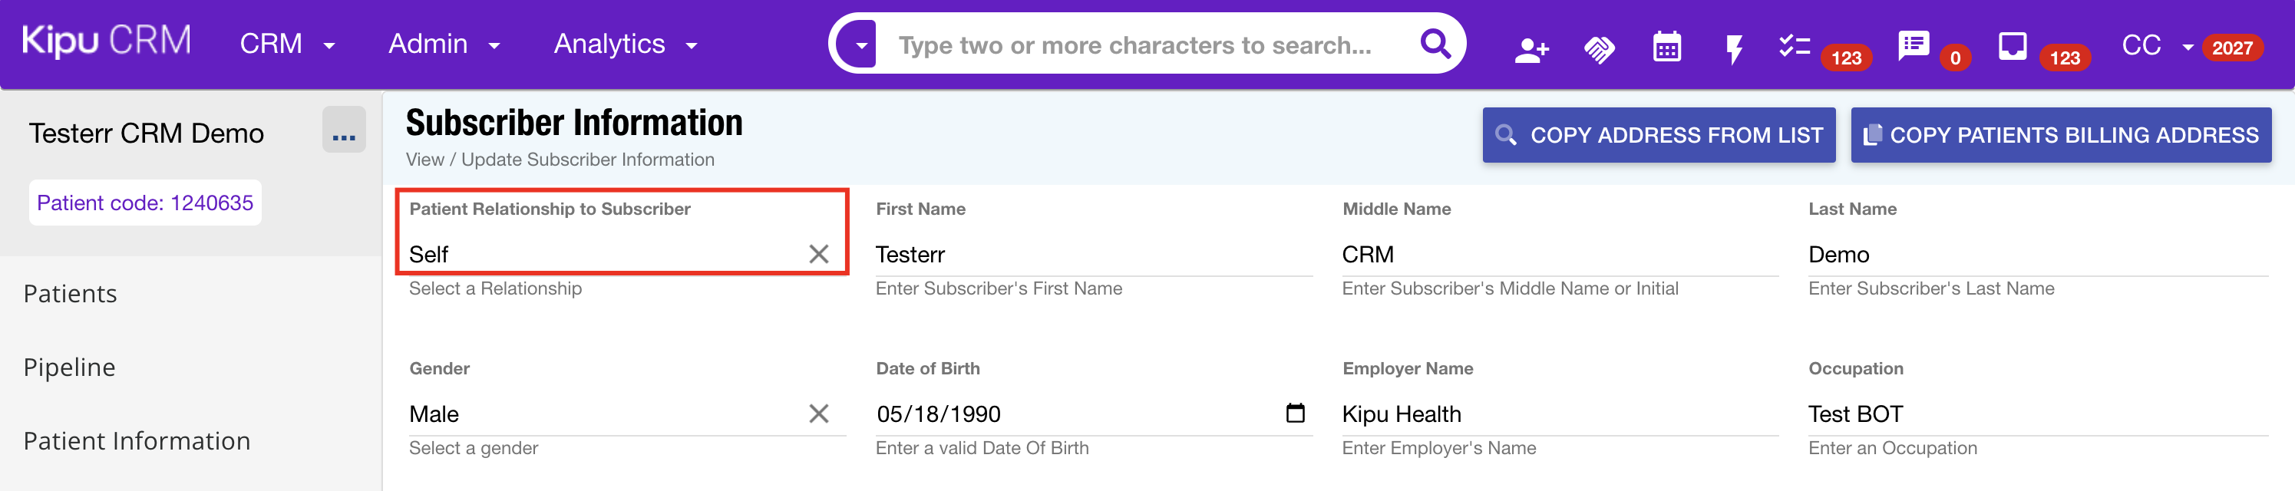
Task: Click the magnifier search icon
Action: click(1435, 44)
